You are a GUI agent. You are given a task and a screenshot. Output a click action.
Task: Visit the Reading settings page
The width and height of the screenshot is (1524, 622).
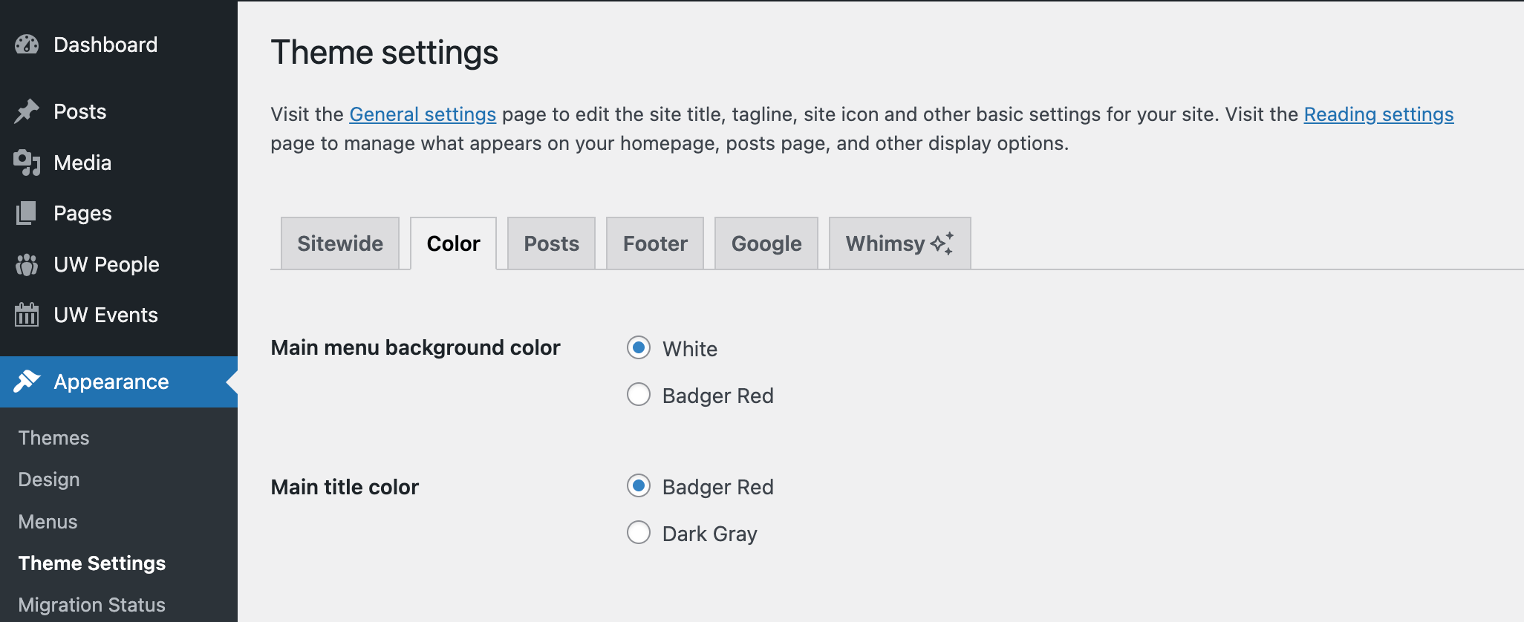[x=1378, y=114]
